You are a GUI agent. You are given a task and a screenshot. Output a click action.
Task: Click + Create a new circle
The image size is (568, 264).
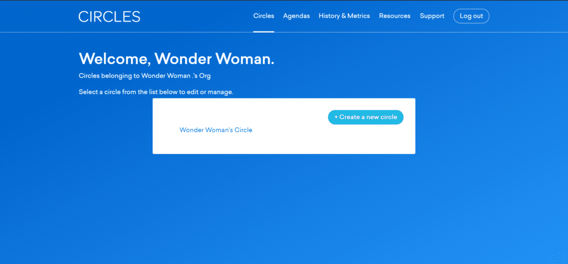coord(366,117)
